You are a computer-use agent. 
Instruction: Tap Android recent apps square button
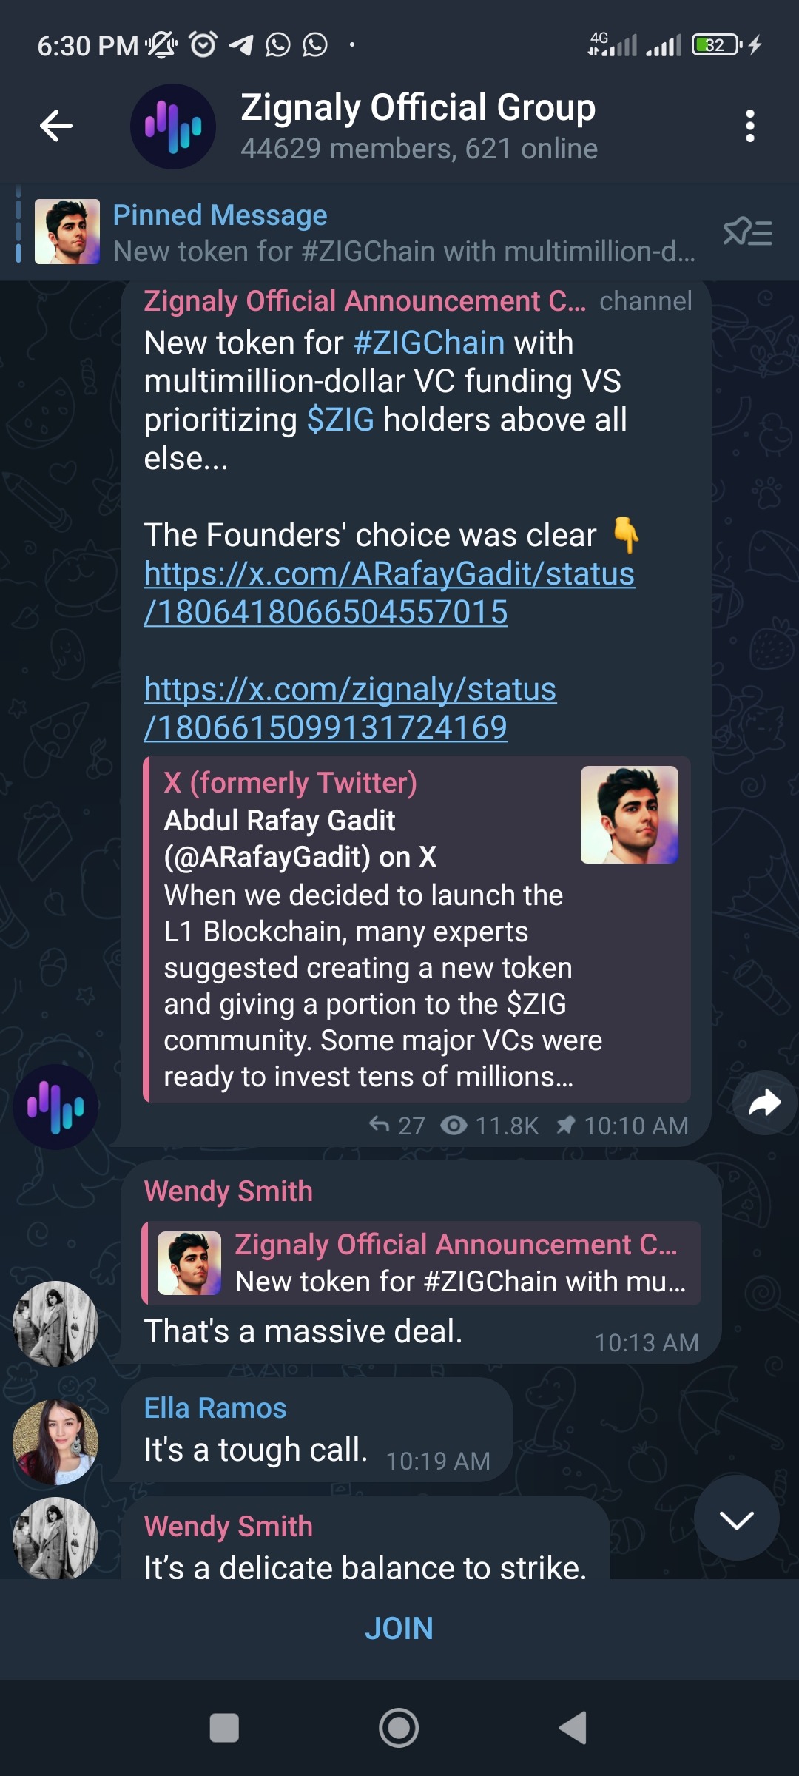tap(224, 1728)
